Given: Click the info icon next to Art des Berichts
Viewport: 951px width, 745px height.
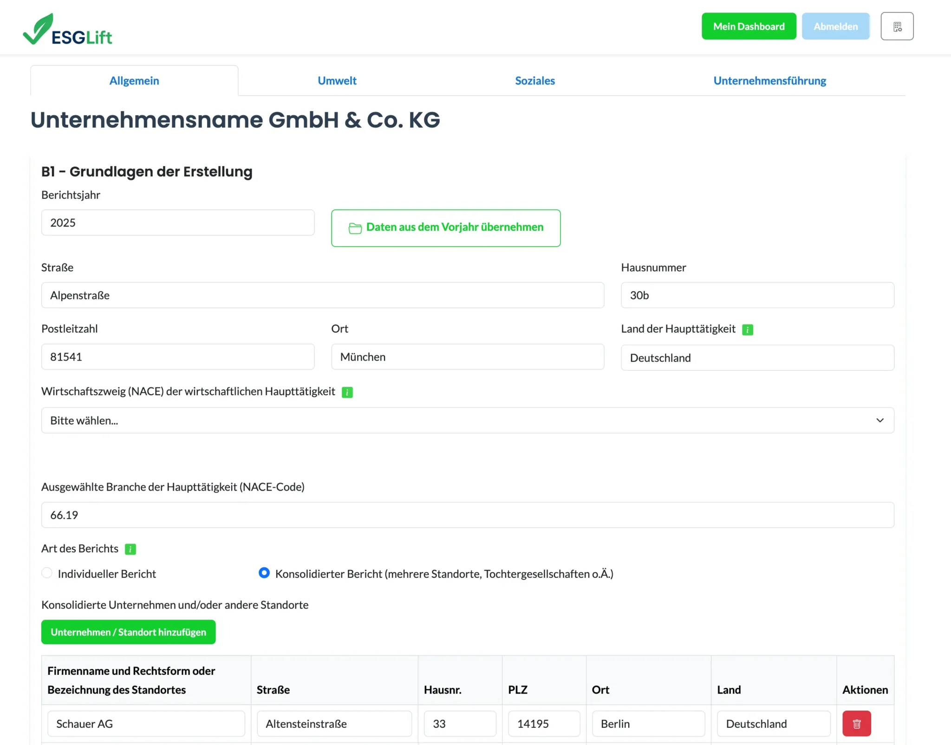Looking at the screenshot, I should point(130,549).
